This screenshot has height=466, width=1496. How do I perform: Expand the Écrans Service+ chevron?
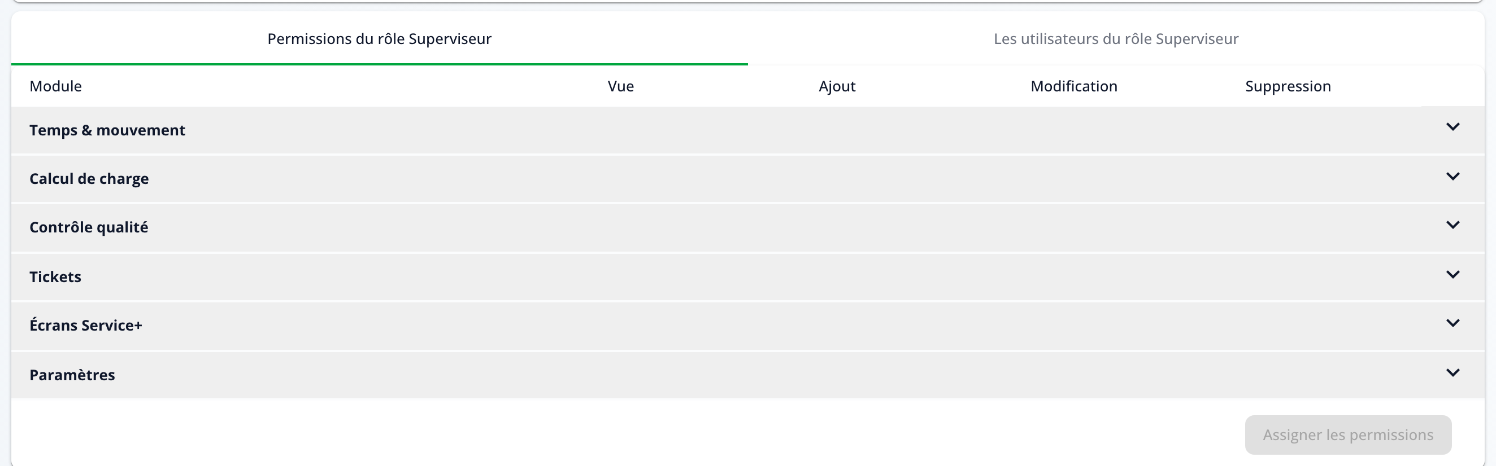pos(1452,323)
